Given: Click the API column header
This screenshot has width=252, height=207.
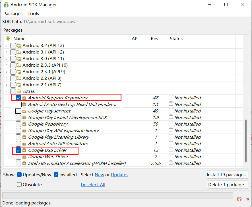Looking at the screenshot, I should pyautogui.click(x=135, y=39).
